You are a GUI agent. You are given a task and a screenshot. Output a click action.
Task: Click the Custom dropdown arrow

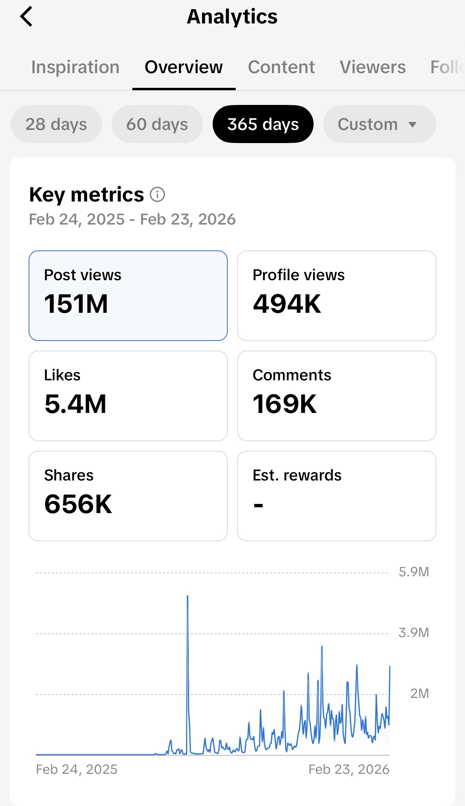tap(413, 125)
